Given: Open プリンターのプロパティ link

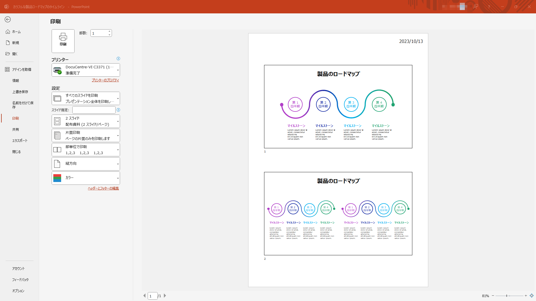Looking at the screenshot, I should (105, 80).
